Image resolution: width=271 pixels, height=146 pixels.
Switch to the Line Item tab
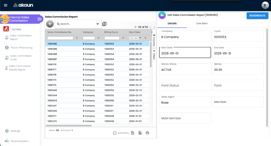[202, 23]
